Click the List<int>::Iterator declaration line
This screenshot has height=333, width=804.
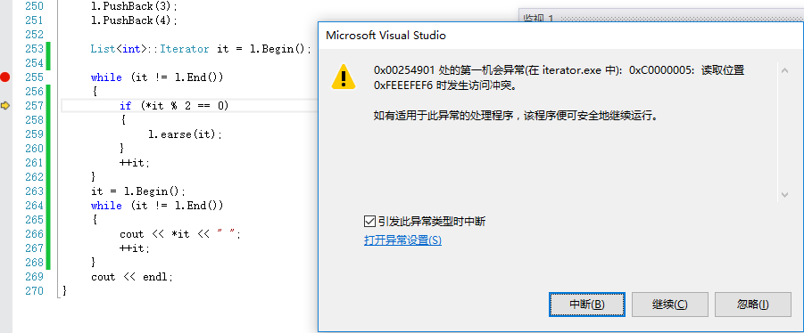201,49
